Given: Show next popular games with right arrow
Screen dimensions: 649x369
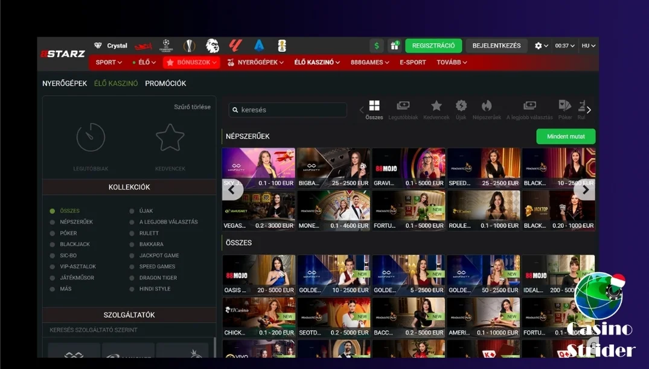Looking at the screenshot, I should (x=585, y=190).
